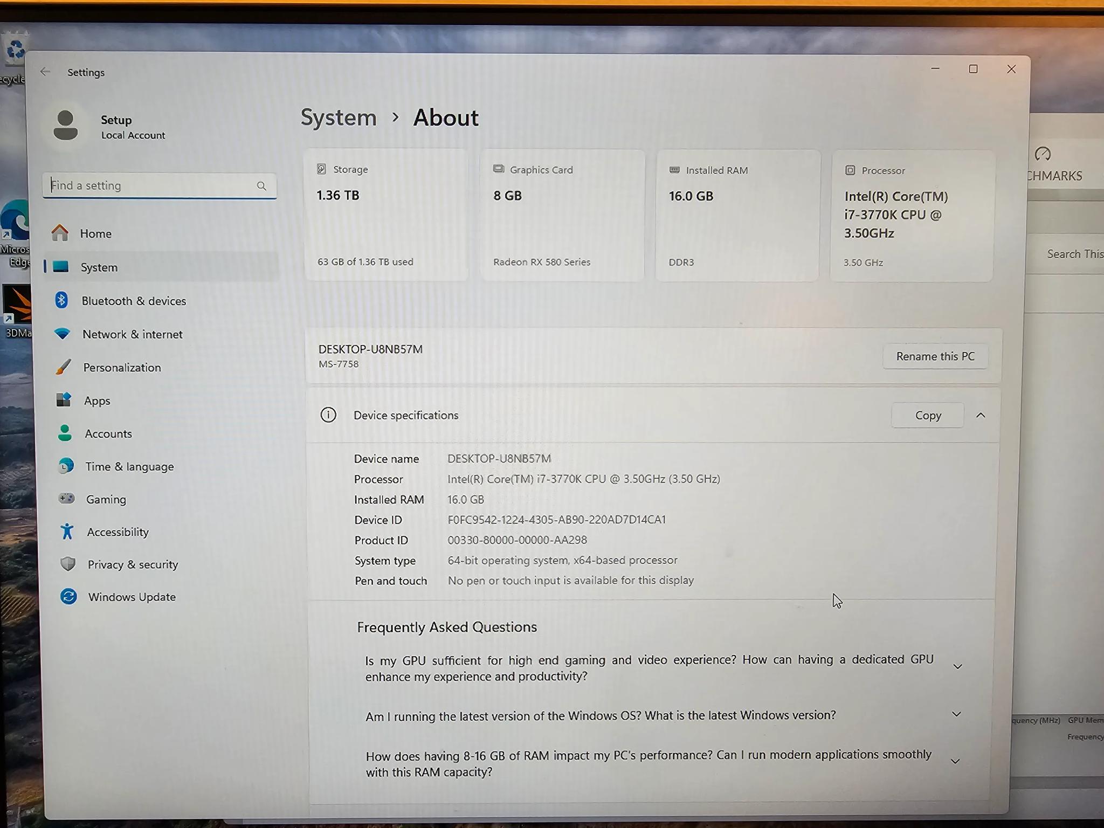1104x828 pixels.
Task: Click the Storage card disk icon
Action: (x=322, y=169)
